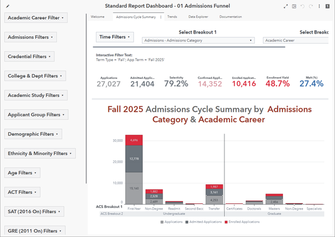This screenshot has width=335, height=237.
Task: Switch to the Welcome tab
Action: coord(97,17)
